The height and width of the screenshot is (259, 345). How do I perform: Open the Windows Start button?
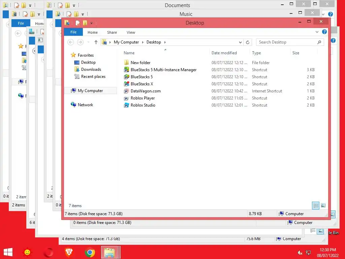8,252
